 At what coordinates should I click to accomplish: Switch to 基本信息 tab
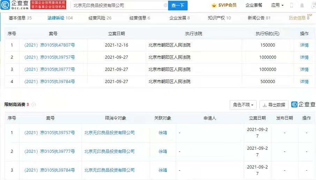[x=20, y=18]
